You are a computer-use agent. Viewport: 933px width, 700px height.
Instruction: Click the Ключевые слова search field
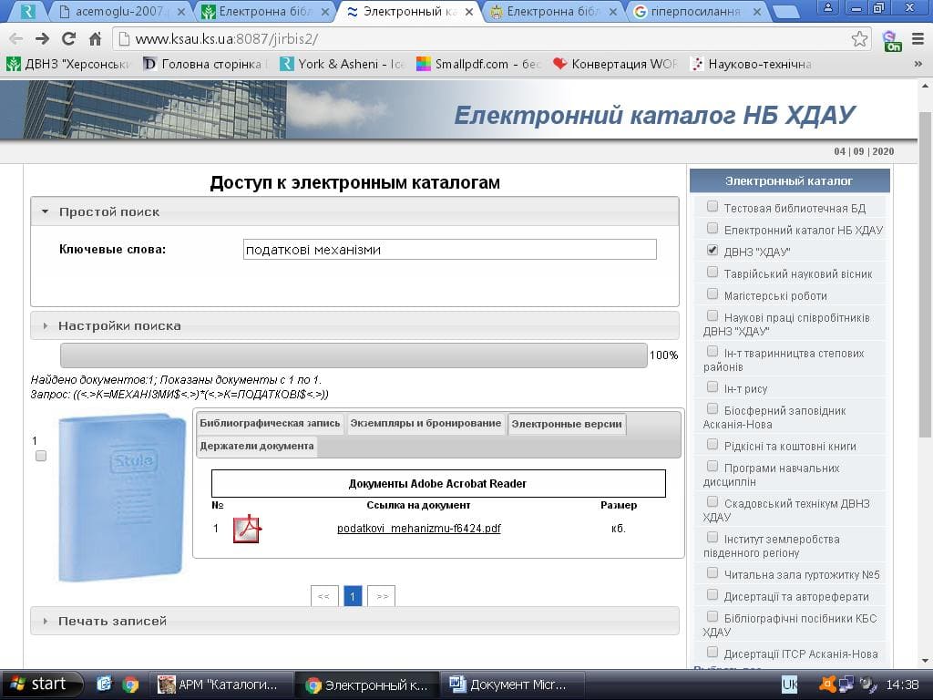click(x=449, y=250)
